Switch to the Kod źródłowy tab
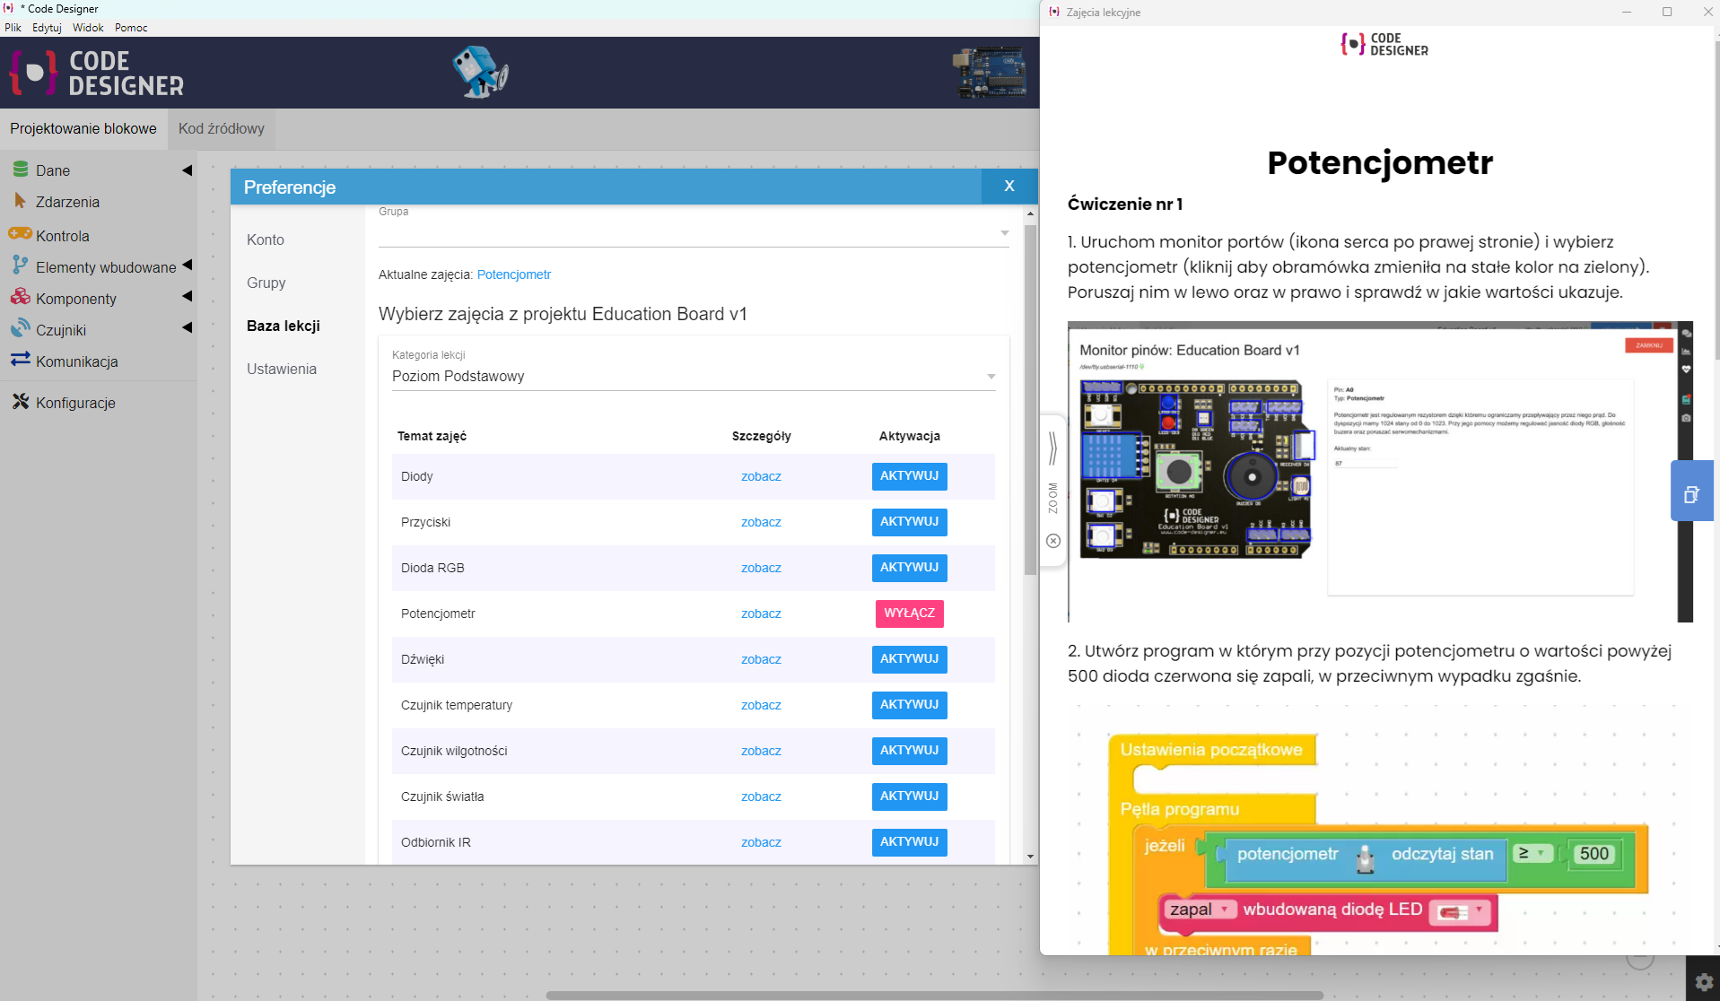This screenshot has height=1001, width=1720. [221, 128]
